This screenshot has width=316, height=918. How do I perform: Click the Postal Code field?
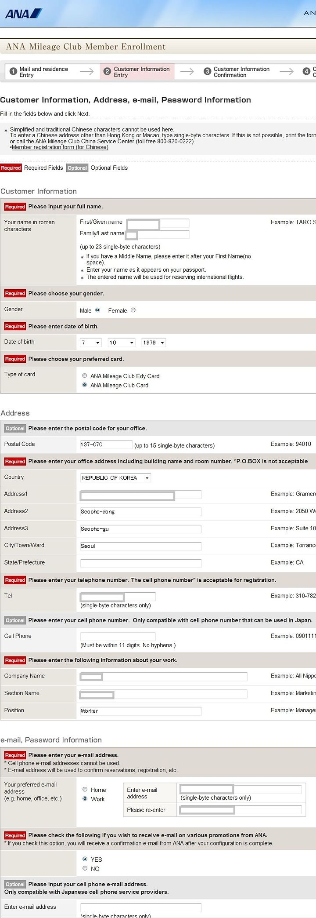(x=106, y=444)
